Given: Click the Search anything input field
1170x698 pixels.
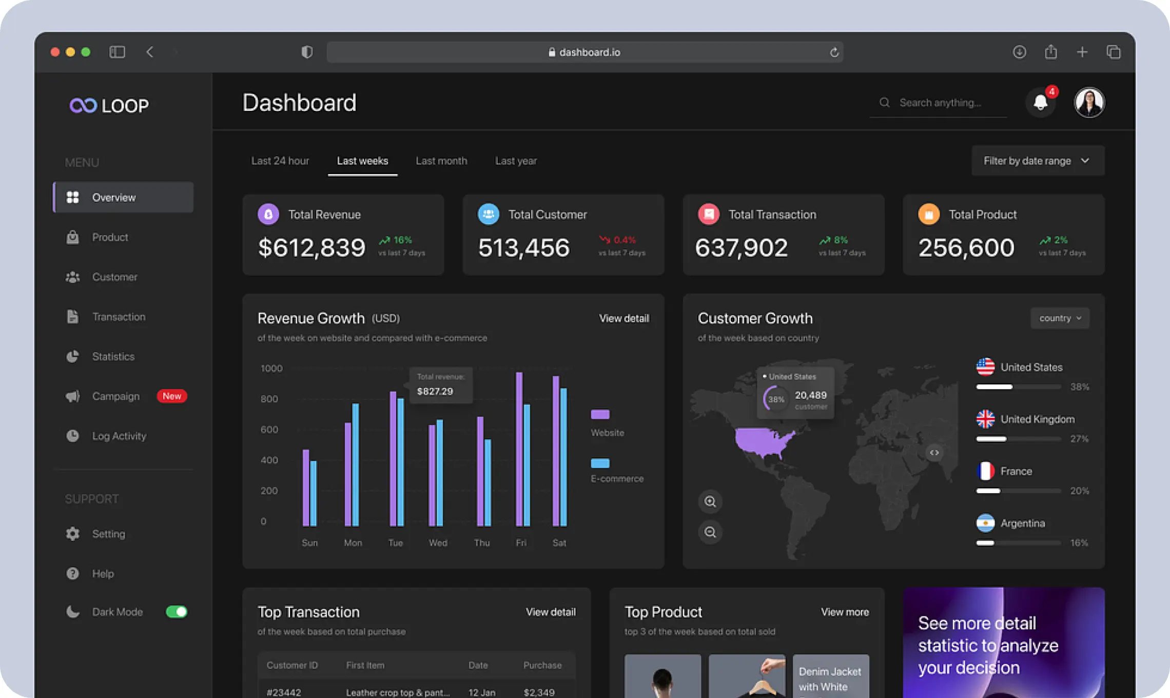Looking at the screenshot, I should click(x=940, y=103).
